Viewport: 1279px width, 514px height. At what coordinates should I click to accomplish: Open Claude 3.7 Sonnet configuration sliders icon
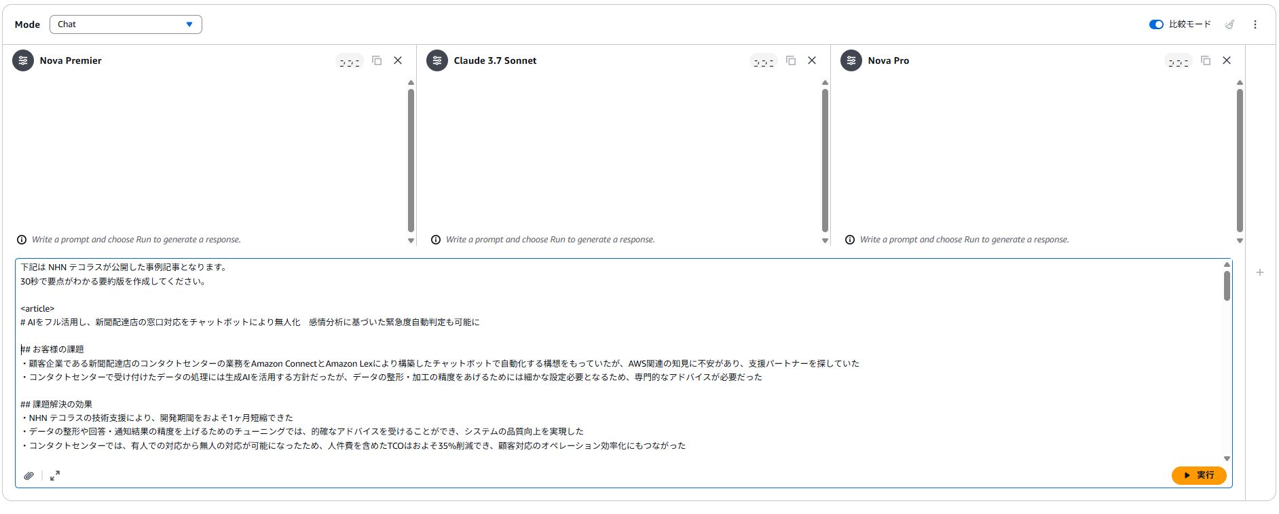click(x=437, y=60)
